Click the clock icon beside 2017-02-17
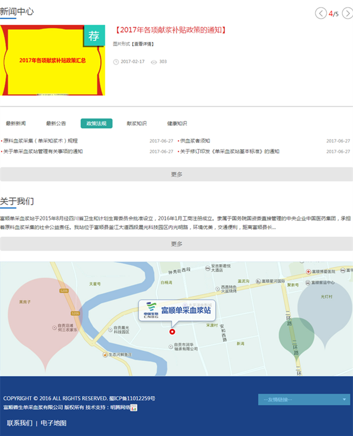353x436 pixels. point(116,62)
